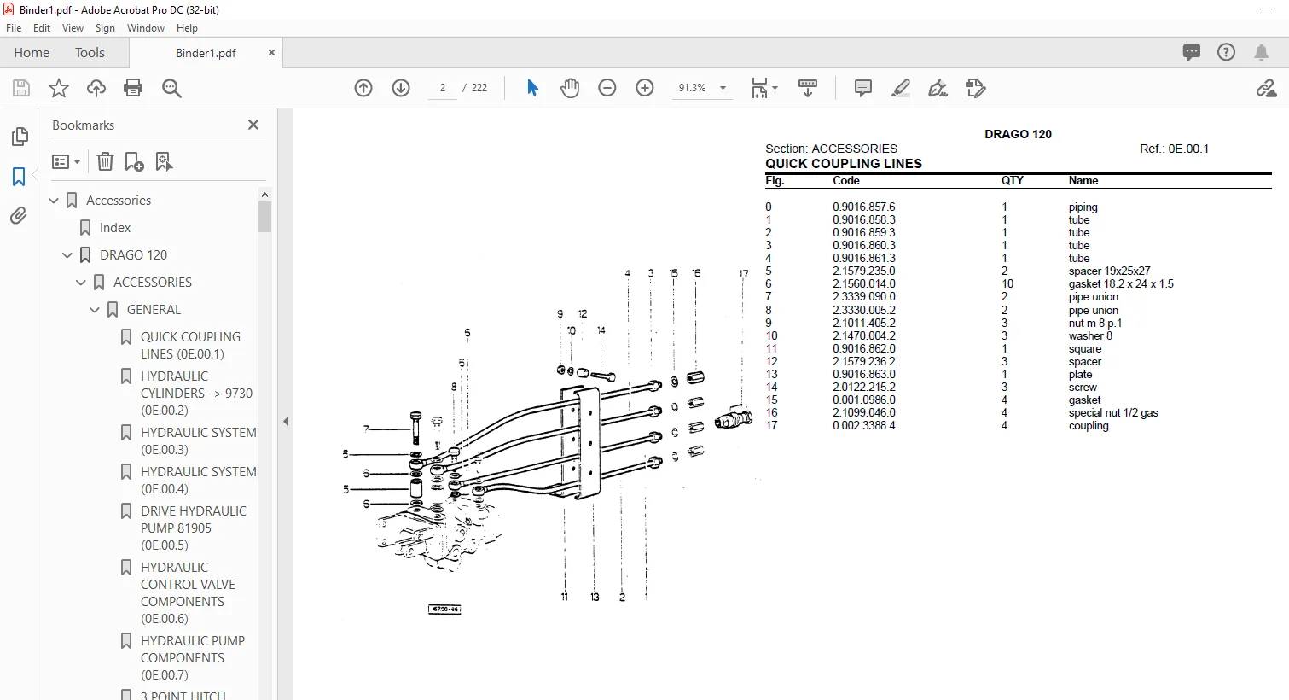The width and height of the screenshot is (1289, 700).
Task: Click the 'special nut 1/2 gas' part name
Action: pyautogui.click(x=1113, y=412)
